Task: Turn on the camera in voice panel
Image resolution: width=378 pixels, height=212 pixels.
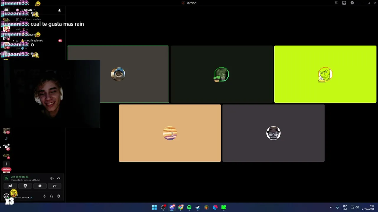Action: (x=10, y=186)
